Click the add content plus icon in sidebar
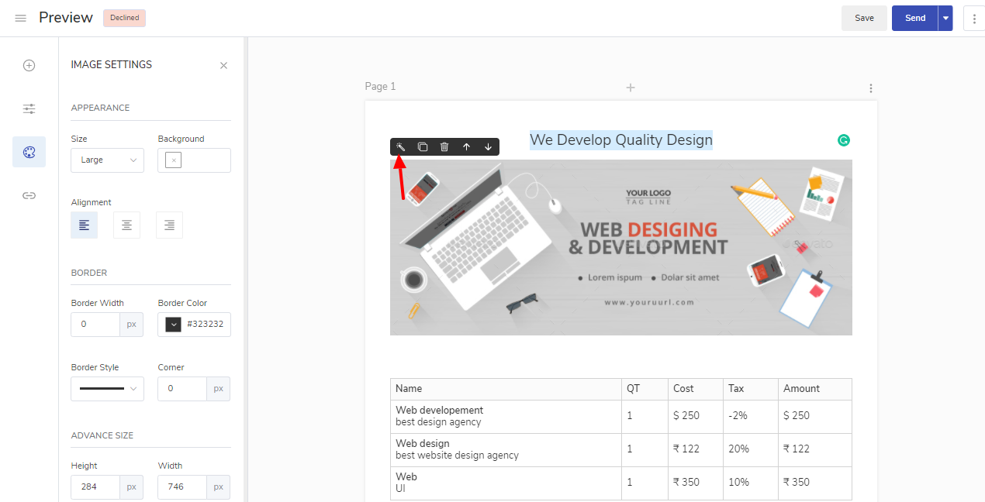 [29, 65]
